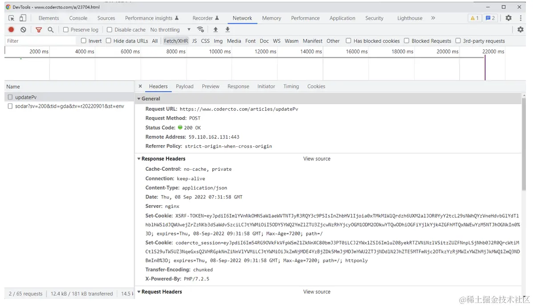Open the Memory panel tab
The height and width of the screenshot is (307, 533).
pos(271,18)
